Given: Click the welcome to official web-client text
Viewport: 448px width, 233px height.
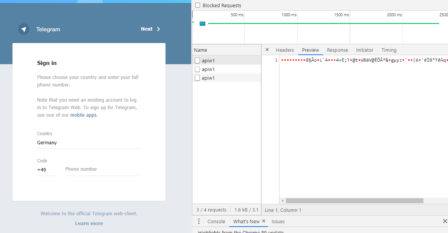Looking at the screenshot, I should [x=89, y=214].
